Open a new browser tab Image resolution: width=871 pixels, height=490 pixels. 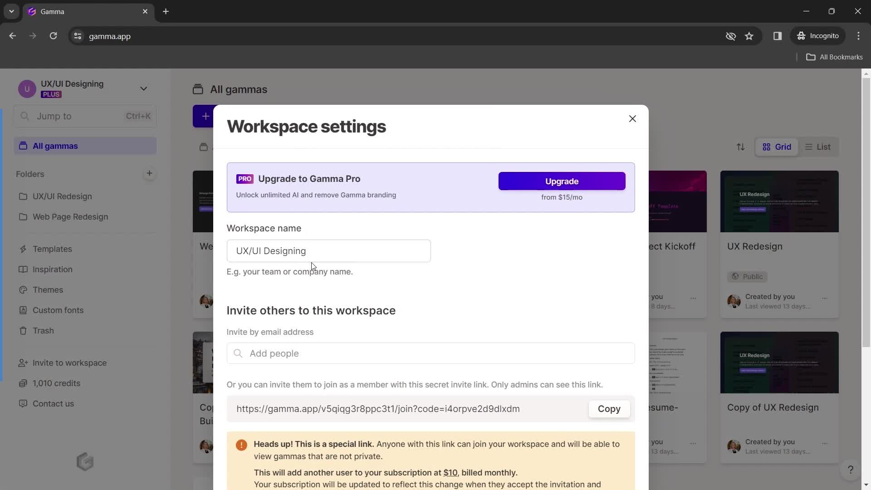pos(166,11)
